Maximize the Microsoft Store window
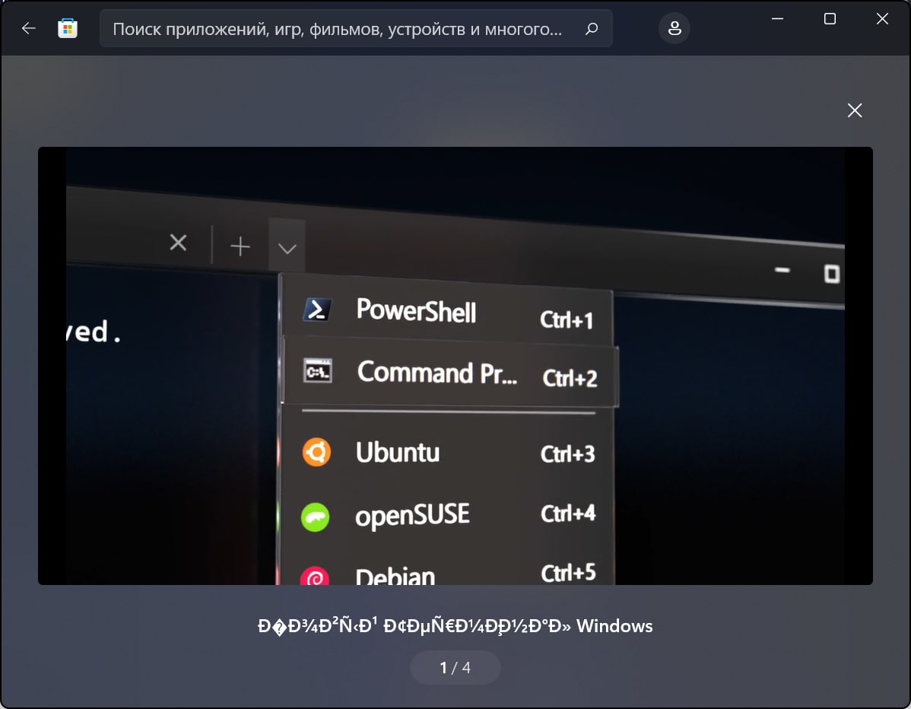This screenshot has height=709, width=911. tap(830, 18)
